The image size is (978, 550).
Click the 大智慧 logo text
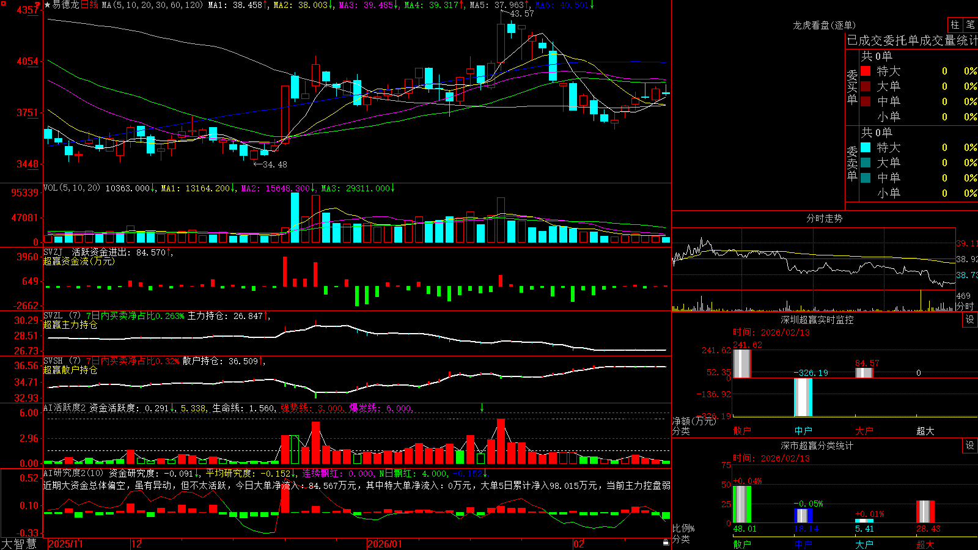19,543
